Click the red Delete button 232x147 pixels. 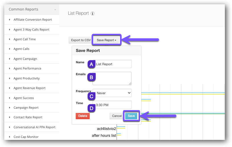[83, 116]
